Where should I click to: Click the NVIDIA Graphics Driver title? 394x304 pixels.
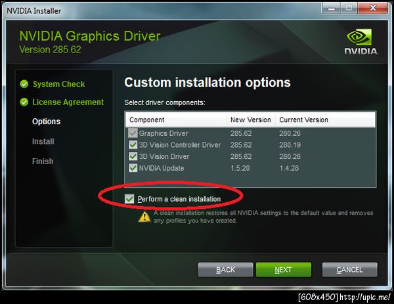click(90, 36)
